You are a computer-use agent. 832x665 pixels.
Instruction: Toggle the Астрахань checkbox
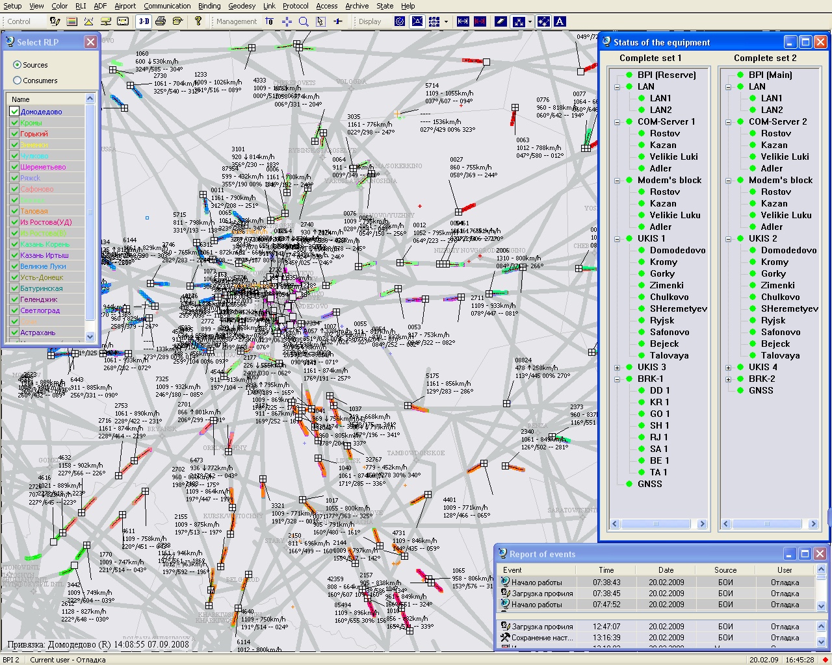coord(14,332)
